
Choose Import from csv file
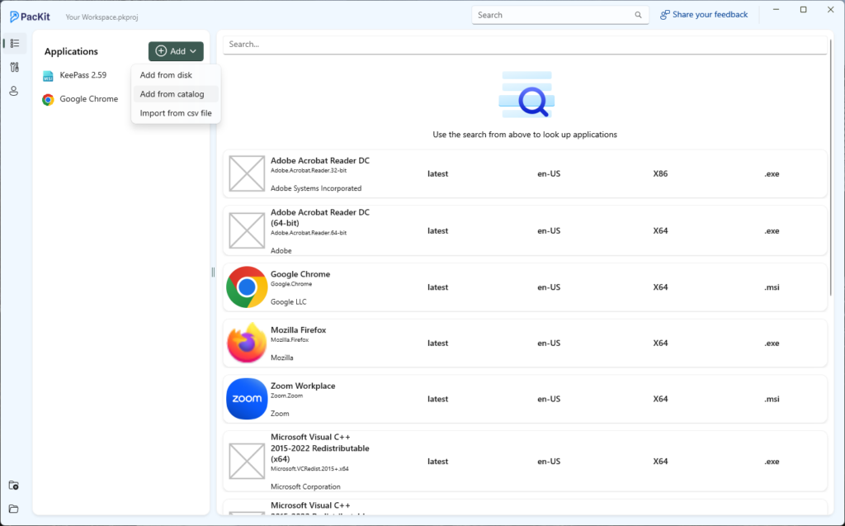click(x=176, y=113)
